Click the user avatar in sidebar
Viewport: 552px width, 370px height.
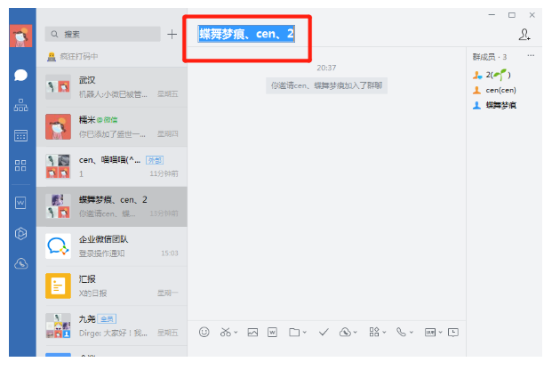[20, 36]
